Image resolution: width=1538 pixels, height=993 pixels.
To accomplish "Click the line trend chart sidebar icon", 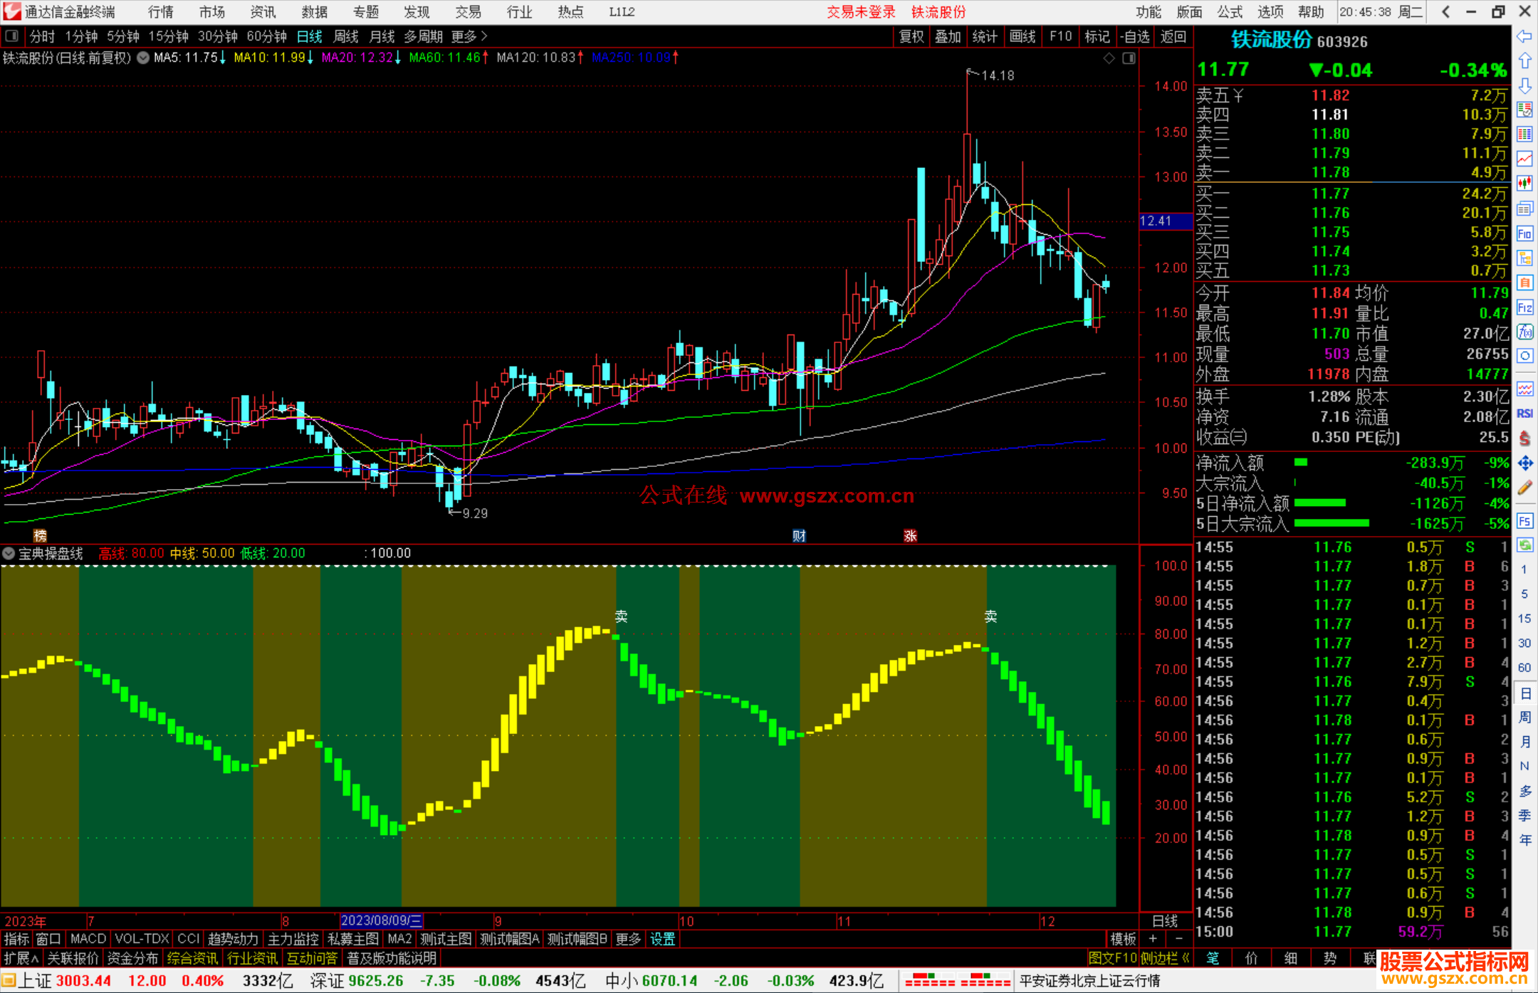I will pyautogui.click(x=1524, y=159).
